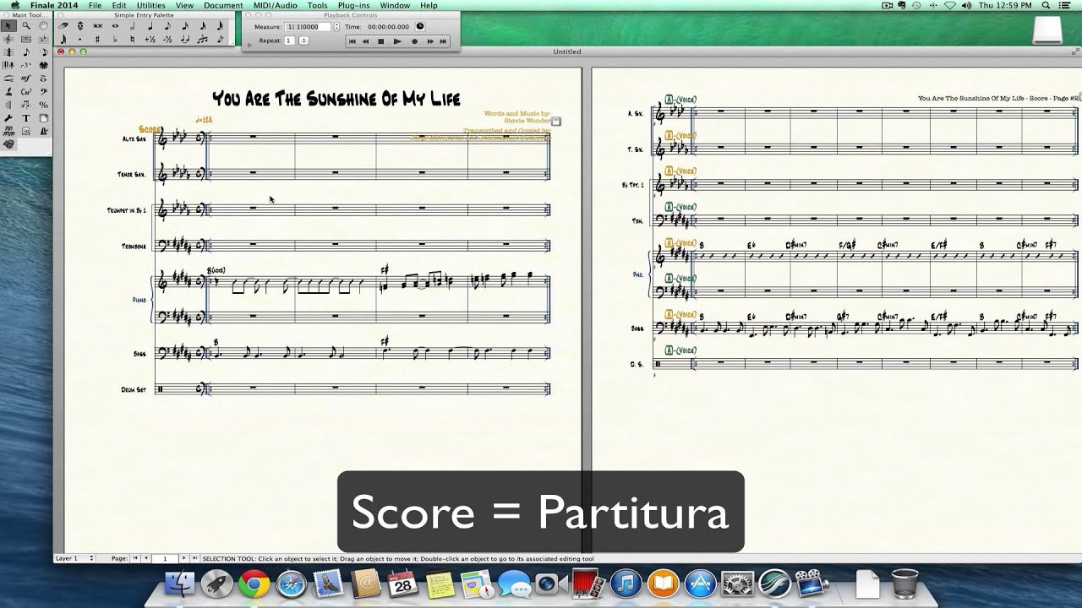This screenshot has width=1082, height=608.
Task: Click the fast forward playback button
Action: coord(430,41)
